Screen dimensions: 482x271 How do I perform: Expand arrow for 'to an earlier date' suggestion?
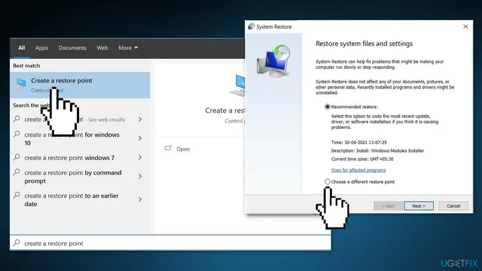140,199
